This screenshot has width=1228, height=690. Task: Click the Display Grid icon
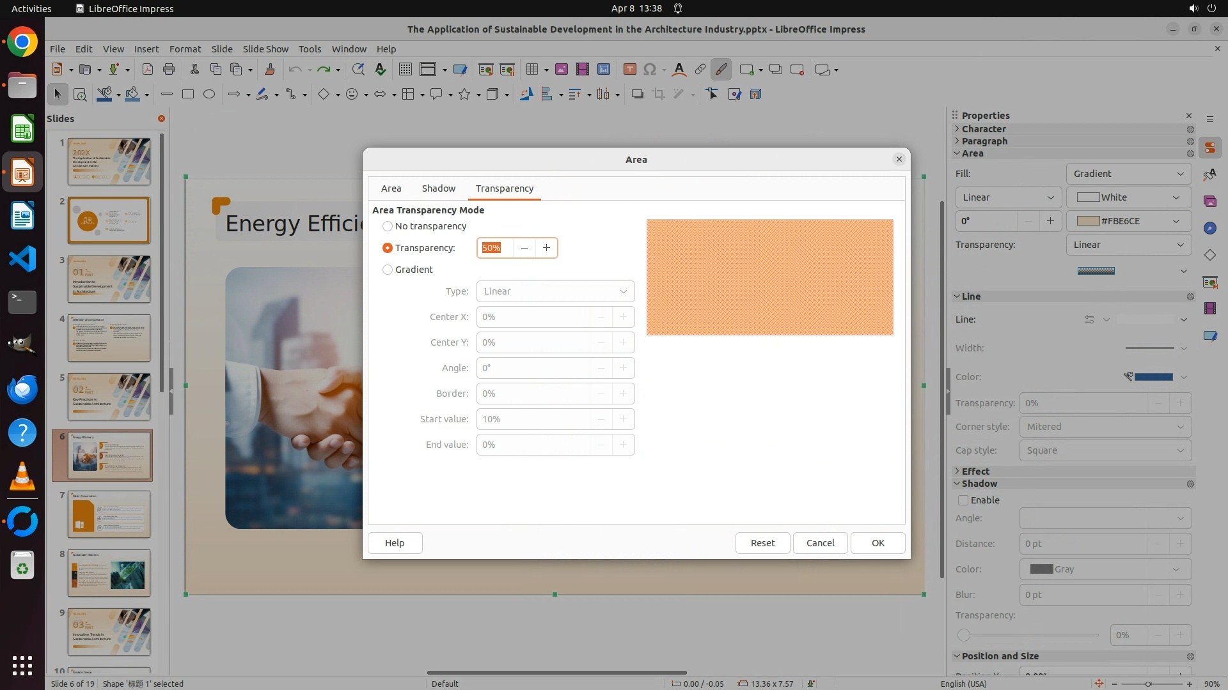(x=405, y=70)
